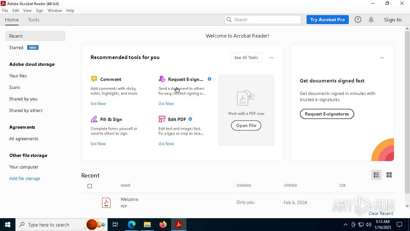Click the Help question mark icon
The width and height of the screenshot is (410, 231).
click(x=358, y=20)
